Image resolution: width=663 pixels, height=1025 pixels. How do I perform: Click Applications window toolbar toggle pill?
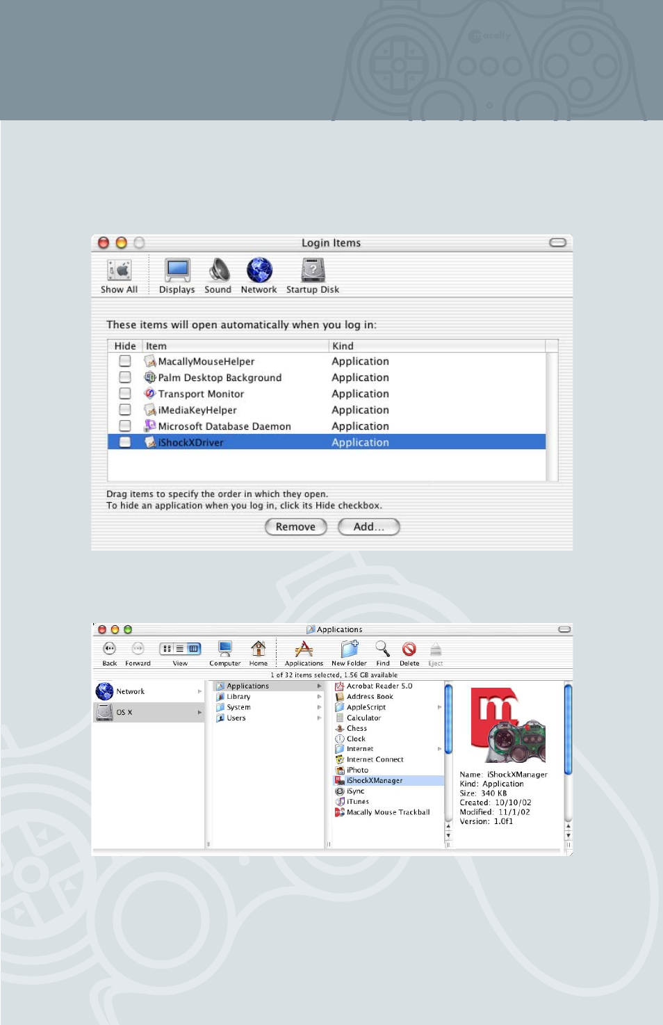click(x=564, y=629)
